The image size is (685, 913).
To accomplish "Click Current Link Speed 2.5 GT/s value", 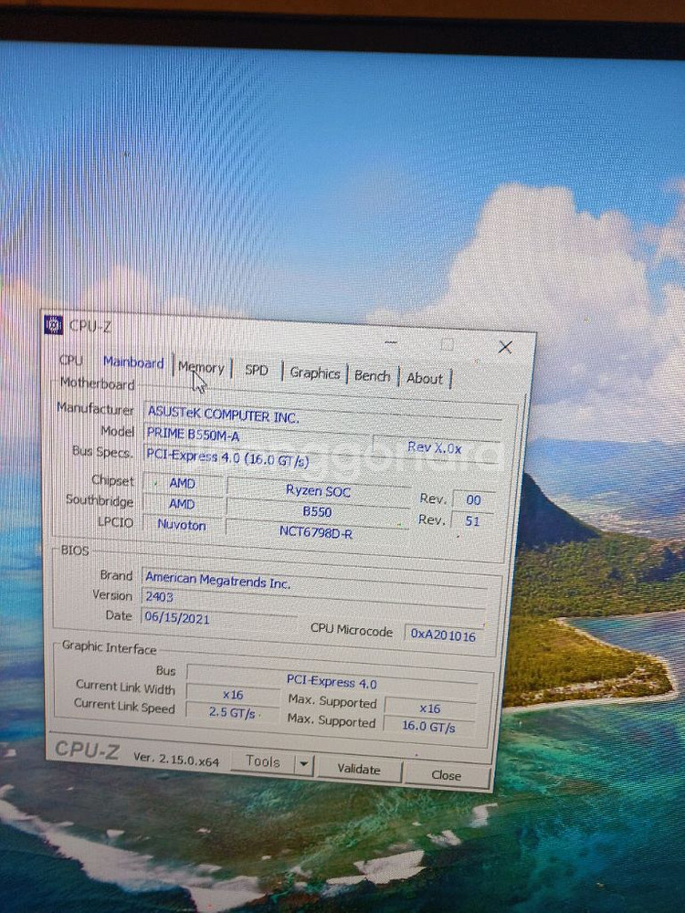I will click(x=232, y=713).
